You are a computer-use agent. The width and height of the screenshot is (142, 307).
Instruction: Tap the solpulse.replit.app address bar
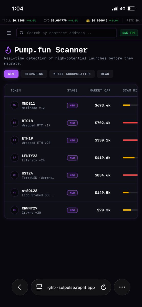(x=71, y=287)
